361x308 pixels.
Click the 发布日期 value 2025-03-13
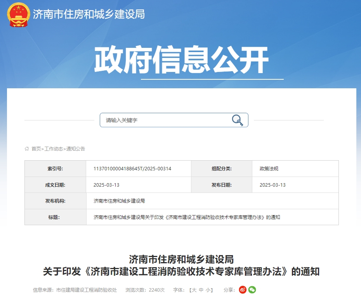(x=272, y=185)
